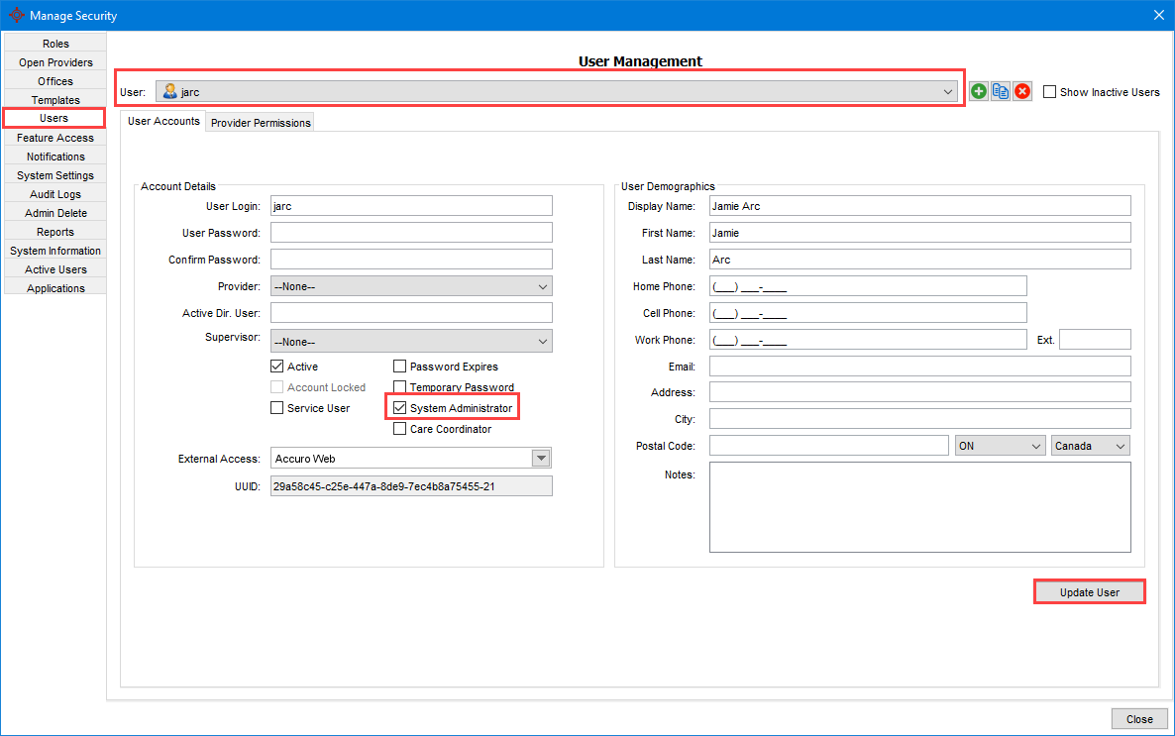Enable the Show Inactive Users checkbox
The width and height of the screenshot is (1175, 736).
1048,91
